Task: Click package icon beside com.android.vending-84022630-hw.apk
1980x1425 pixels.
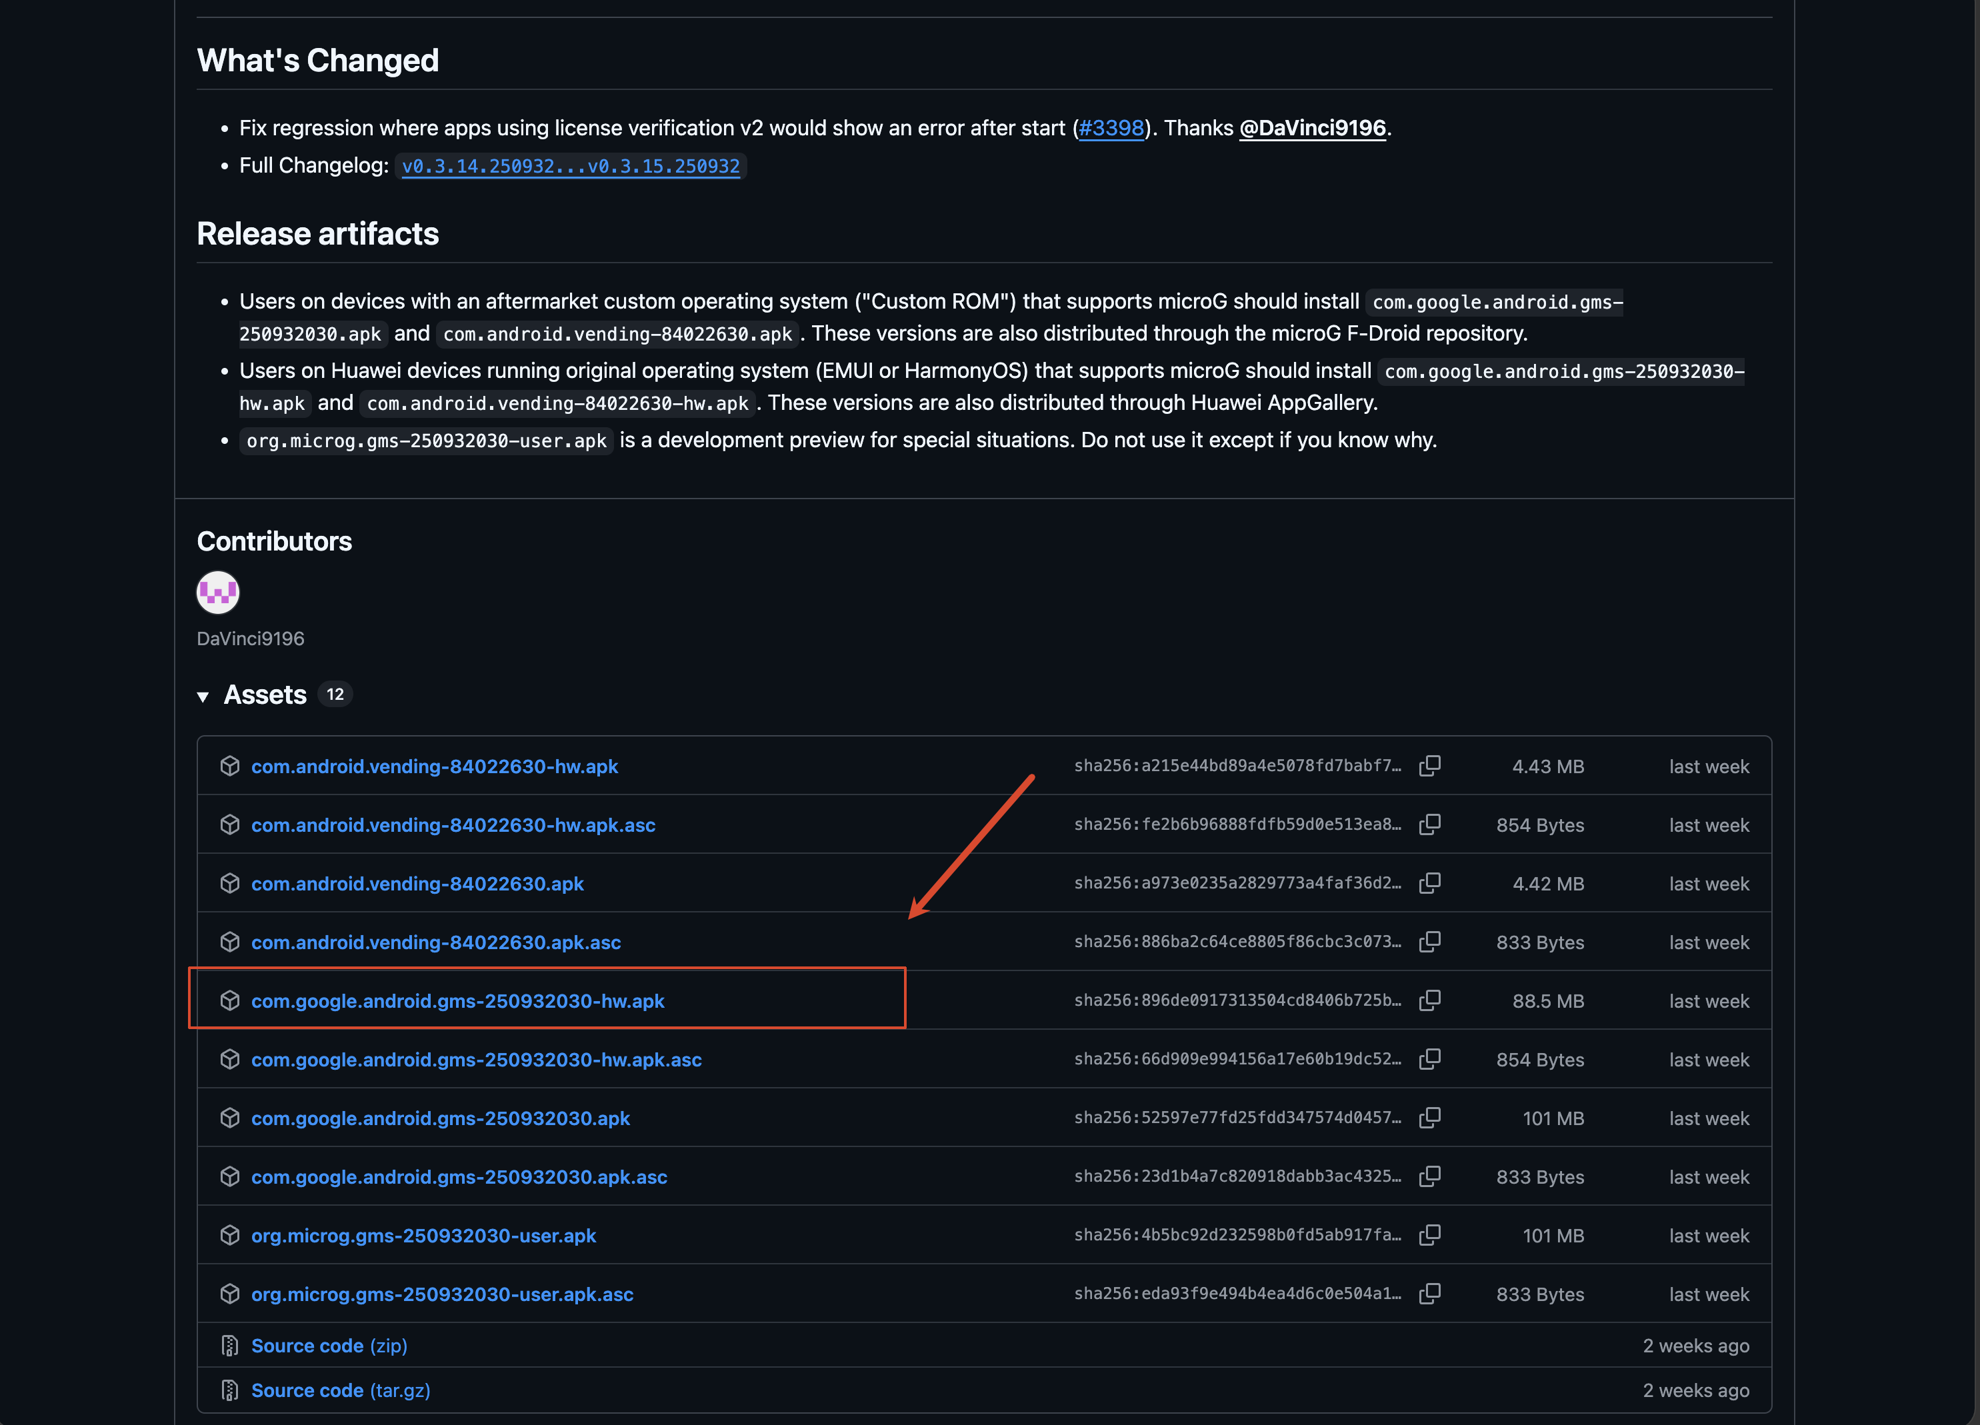Action: click(229, 766)
